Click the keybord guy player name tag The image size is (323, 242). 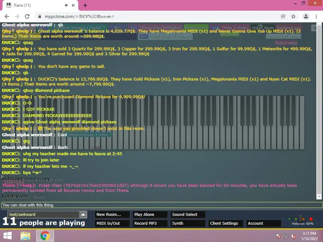click(x=289, y=28)
